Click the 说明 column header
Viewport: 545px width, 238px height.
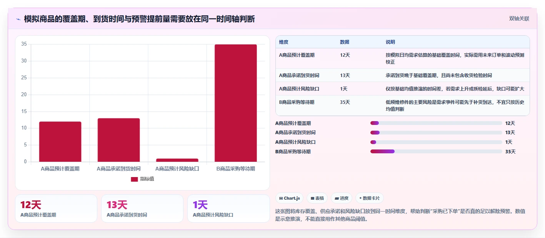(x=390, y=42)
